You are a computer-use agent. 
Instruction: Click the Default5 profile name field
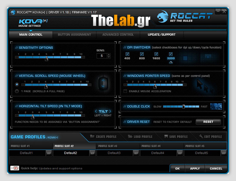(202, 153)
